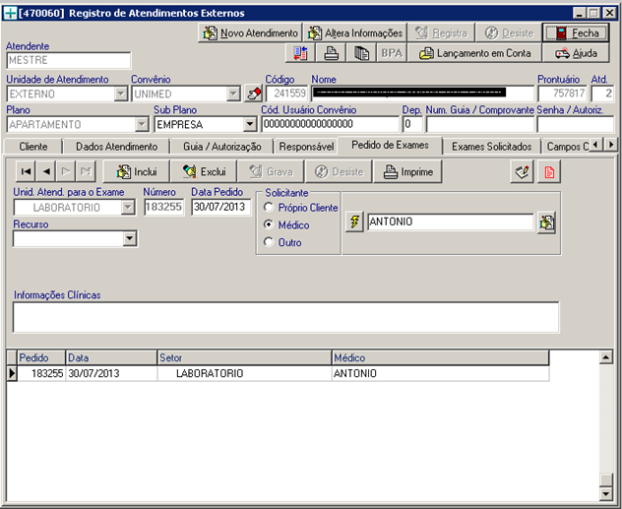Click the Médico column header
Screen dimensions: 622x509
pyautogui.click(x=440, y=357)
